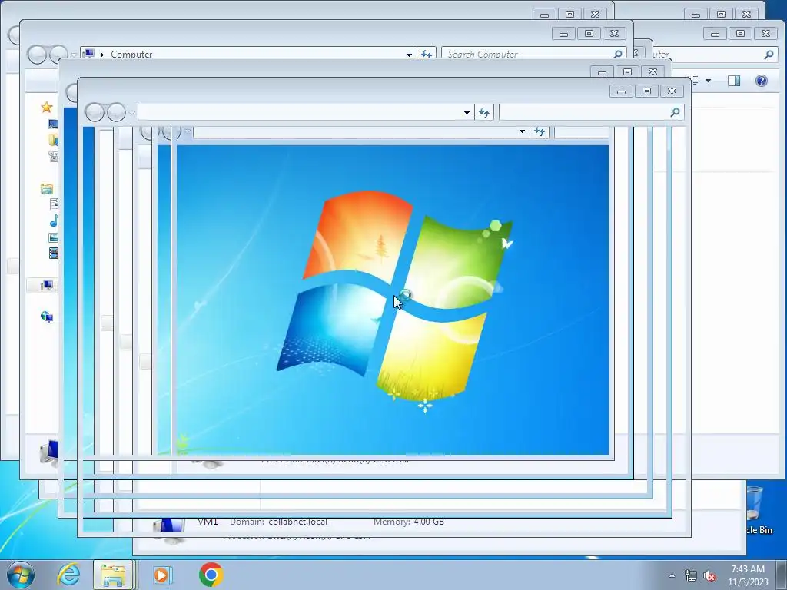This screenshot has height=590, width=787.
Task: Open the 7:43 AM clock and calendar
Action: click(748, 575)
